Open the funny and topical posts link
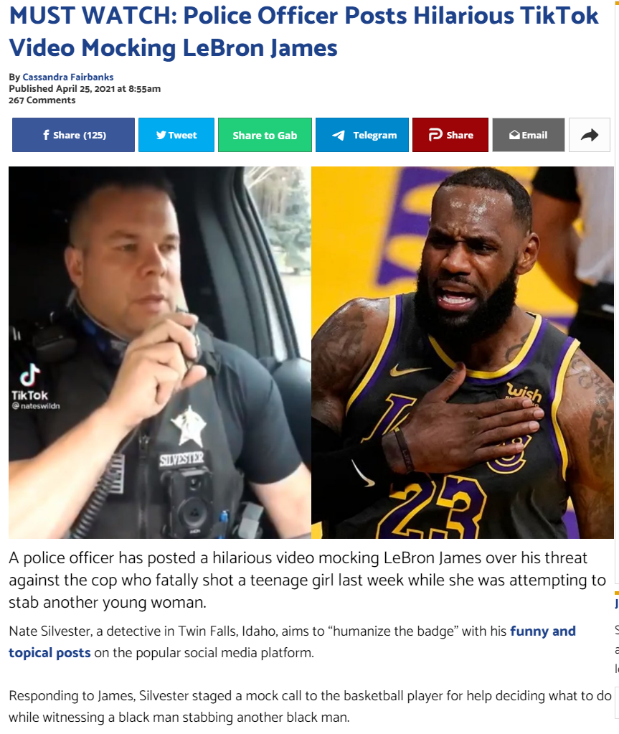 tap(293, 641)
